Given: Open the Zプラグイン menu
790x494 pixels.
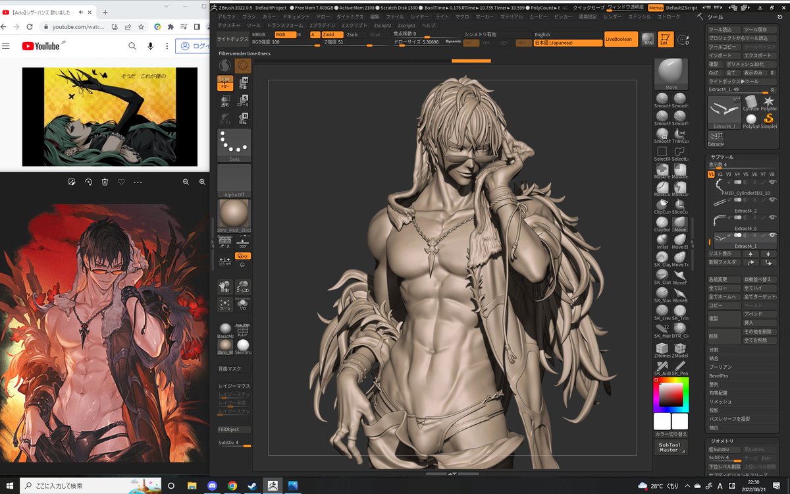Looking at the screenshot, I should click(323, 25).
